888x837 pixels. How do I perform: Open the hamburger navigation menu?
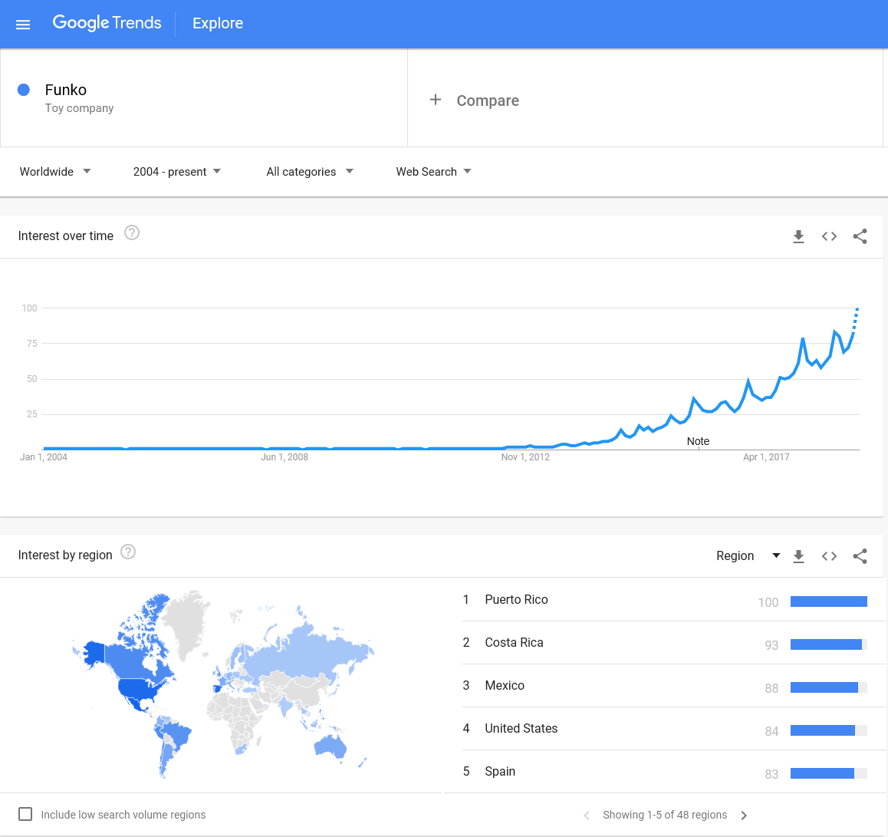pyautogui.click(x=23, y=24)
